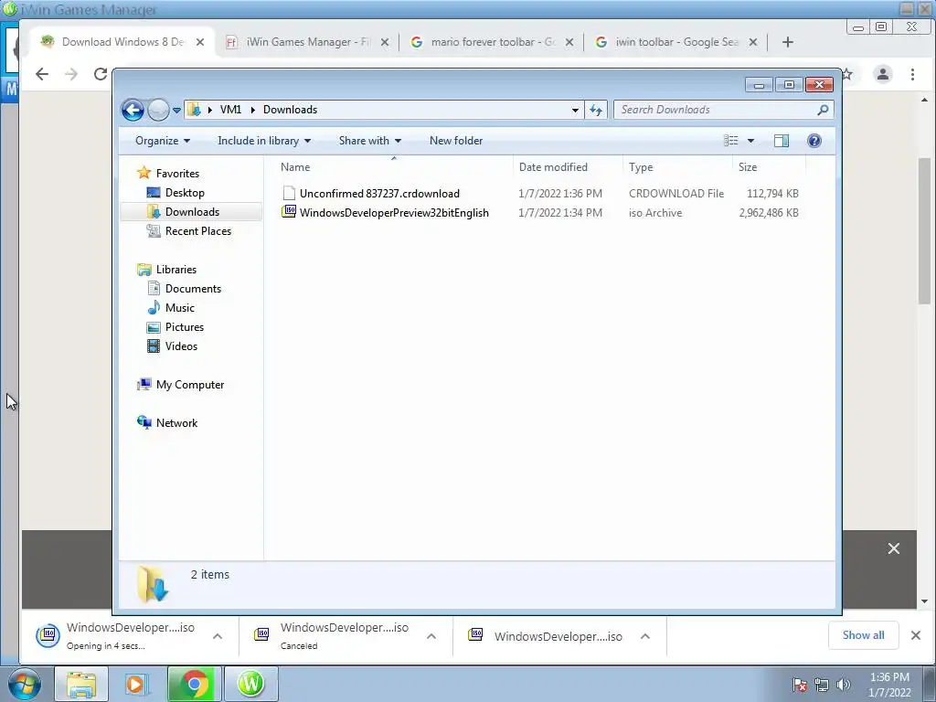Close the Chrome downloads bar
Screen dimensions: 936x702
pos(915,635)
